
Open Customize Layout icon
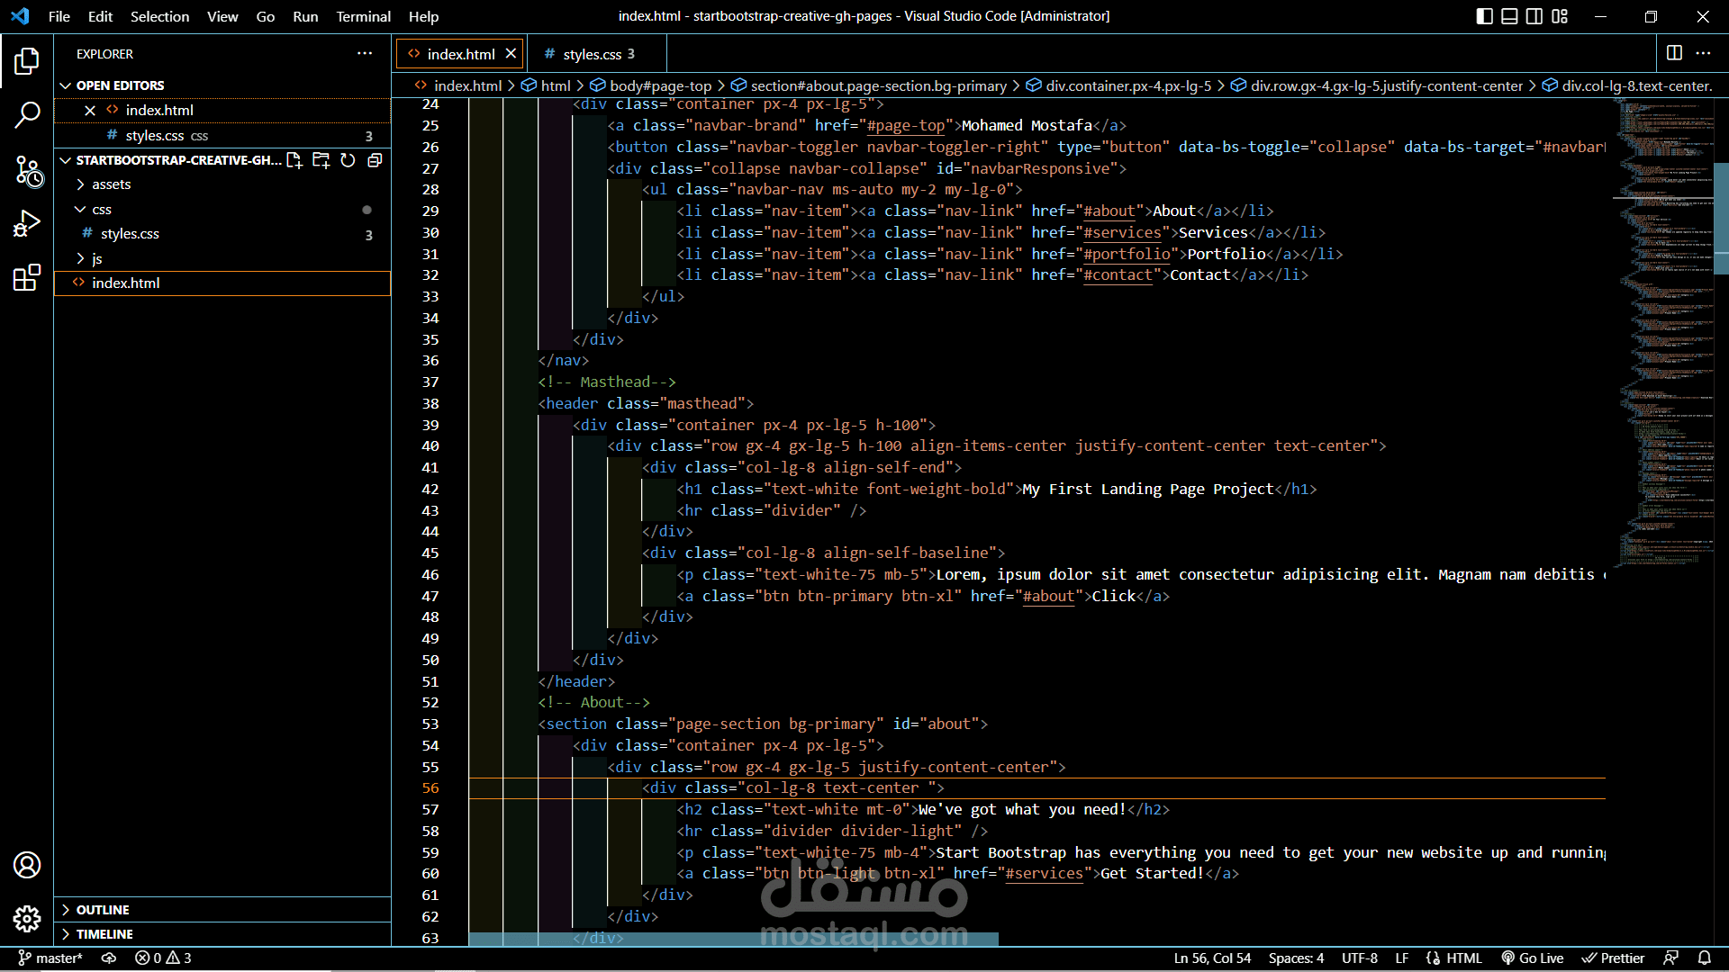[1561, 16]
